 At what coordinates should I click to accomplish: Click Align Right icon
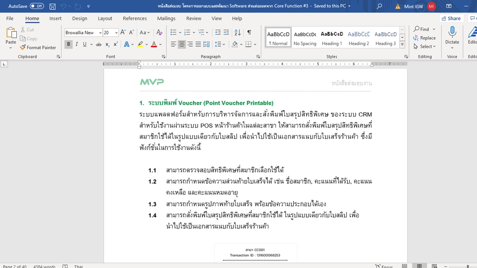click(190, 44)
